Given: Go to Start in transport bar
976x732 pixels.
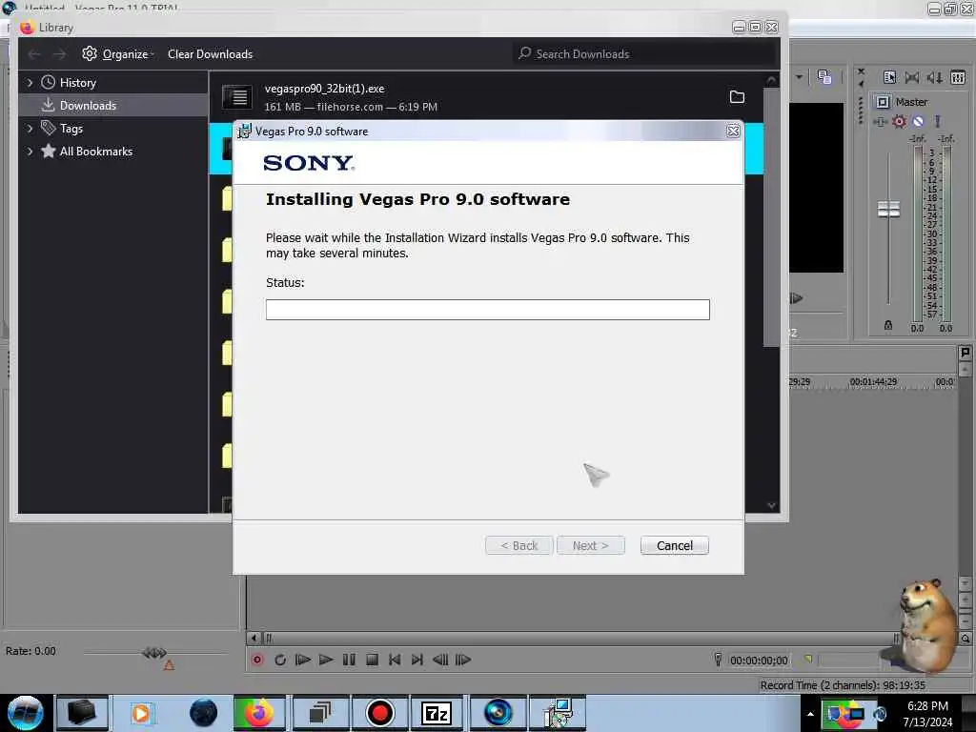Looking at the screenshot, I should pos(395,660).
